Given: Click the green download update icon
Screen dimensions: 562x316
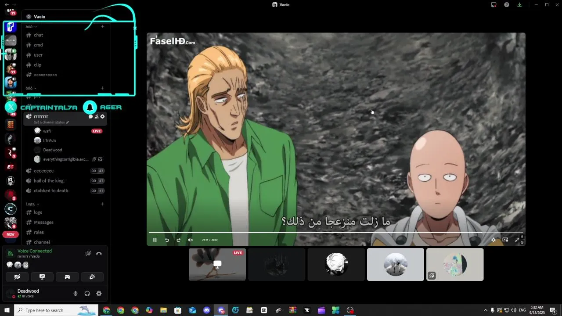Looking at the screenshot, I should tap(519, 5).
